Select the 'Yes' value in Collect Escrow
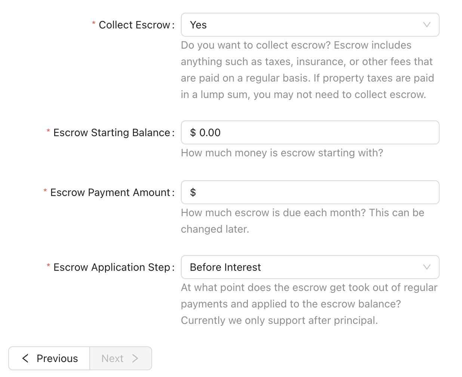This screenshot has height=377, width=462. point(198,25)
